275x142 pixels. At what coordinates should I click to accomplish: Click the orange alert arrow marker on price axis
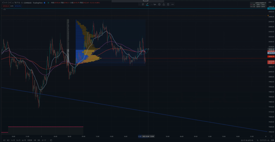click(268, 16)
